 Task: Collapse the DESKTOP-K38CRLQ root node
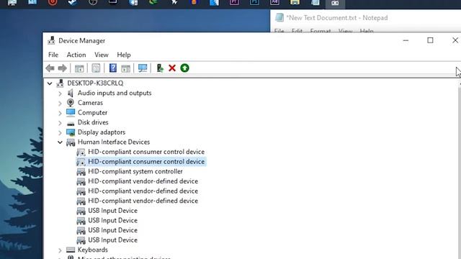tap(50, 83)
